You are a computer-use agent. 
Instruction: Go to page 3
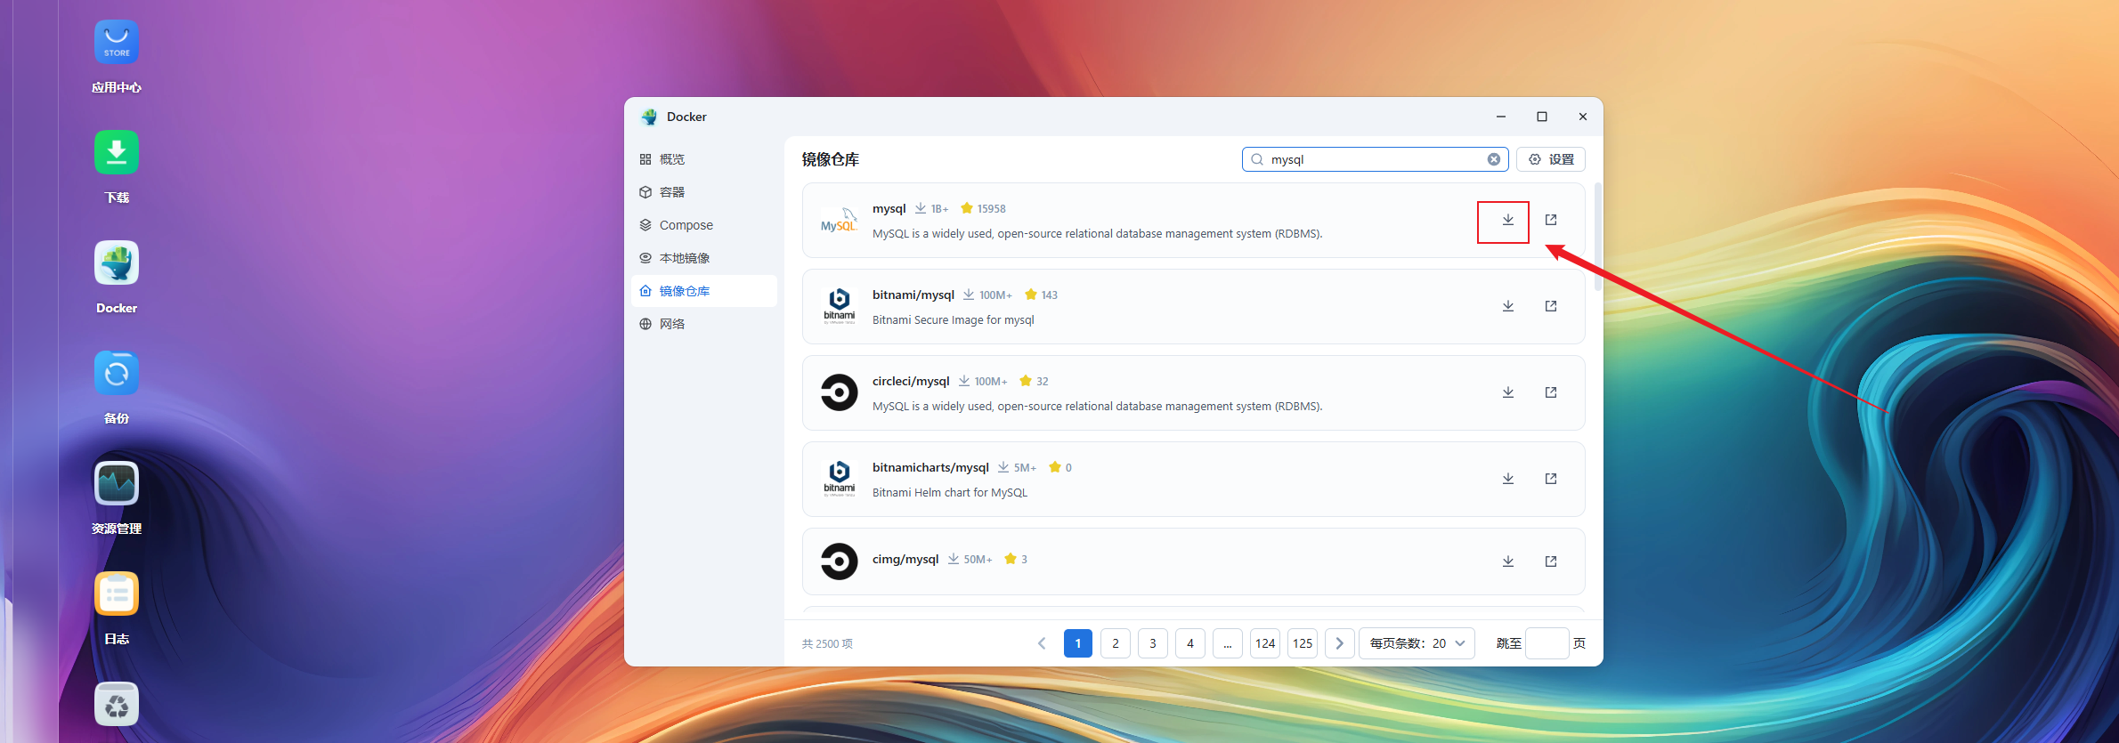pyautogui.click(x=1153, y=643)
